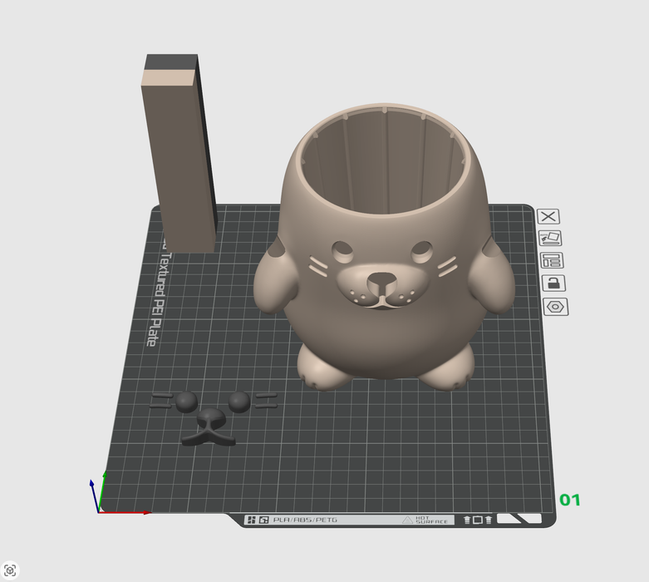
Task: Auto-orient objects on this plate
Action: pos(549,239)
